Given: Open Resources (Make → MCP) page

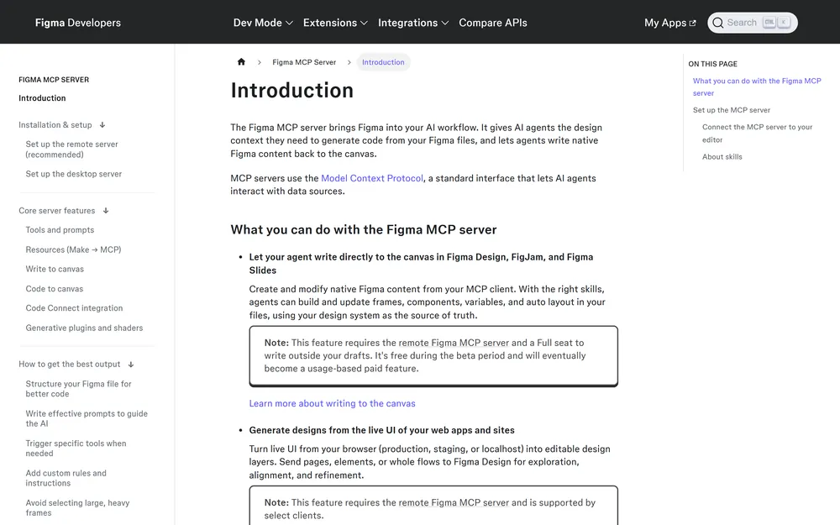Looking at the screenshot, I should 73,249.
